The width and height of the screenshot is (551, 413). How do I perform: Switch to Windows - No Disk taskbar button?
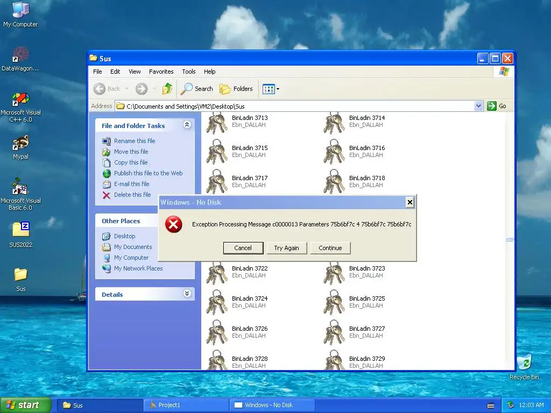[272, 405]
